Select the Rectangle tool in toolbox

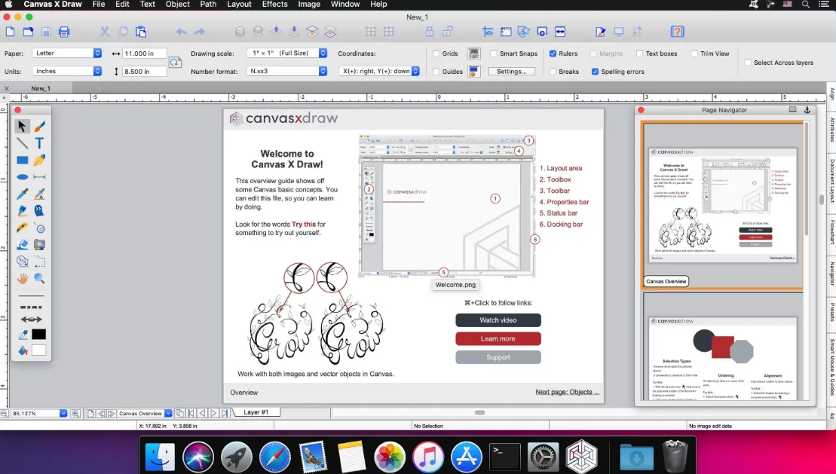tap(22, 160)
